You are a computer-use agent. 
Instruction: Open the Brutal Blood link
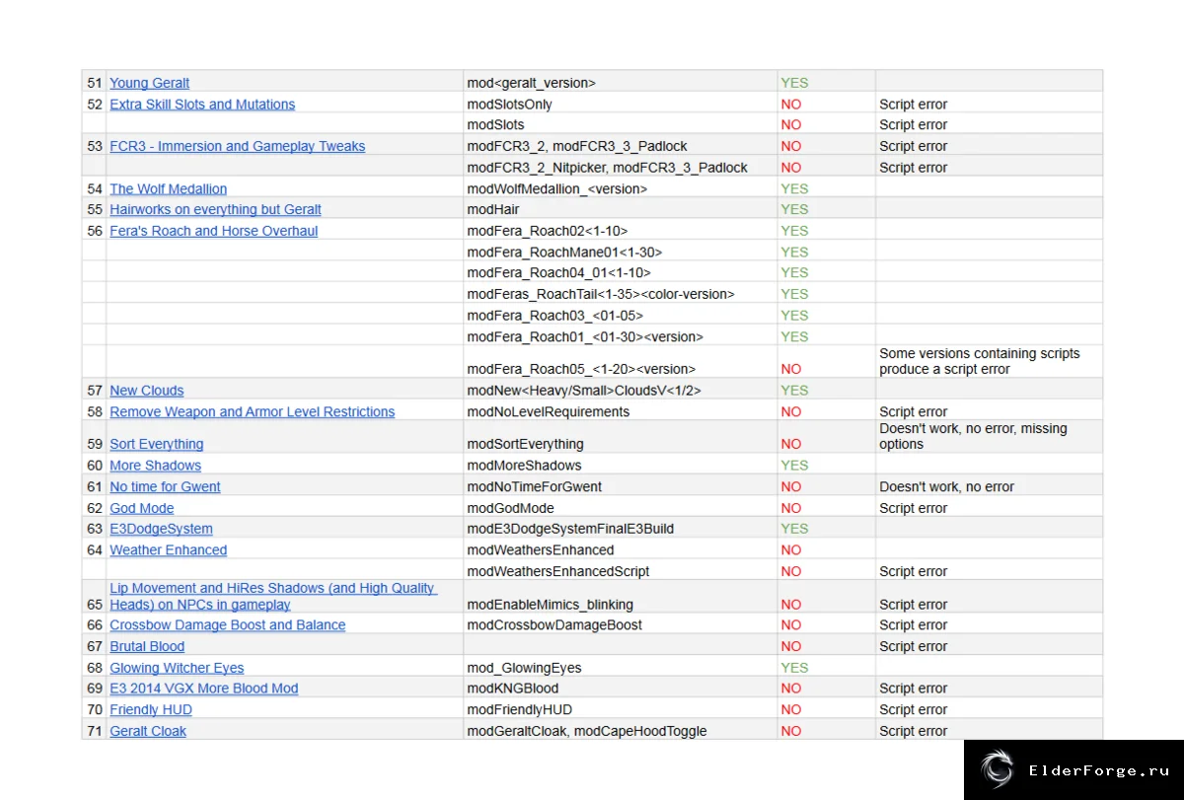click(x=147, y=646)
